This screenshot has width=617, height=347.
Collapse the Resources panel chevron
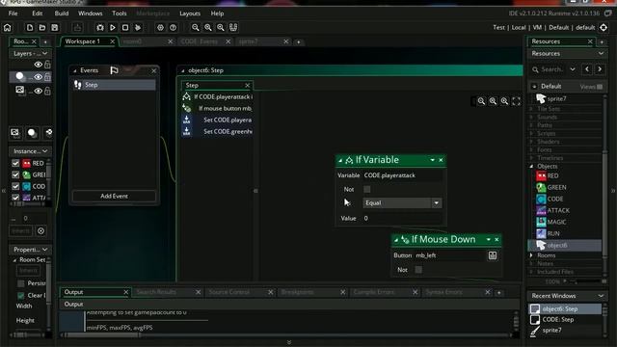601,54
